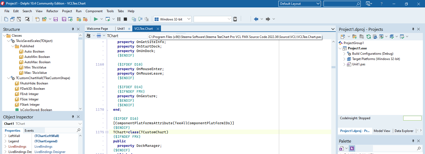Stop the program with the black square
The height and width of the screenshot is (154, 425).
[x=125, y=19]
